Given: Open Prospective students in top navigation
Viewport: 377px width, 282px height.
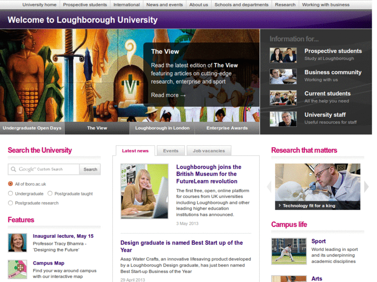Looking at the screenshot, I should click(x=85, y=5).
